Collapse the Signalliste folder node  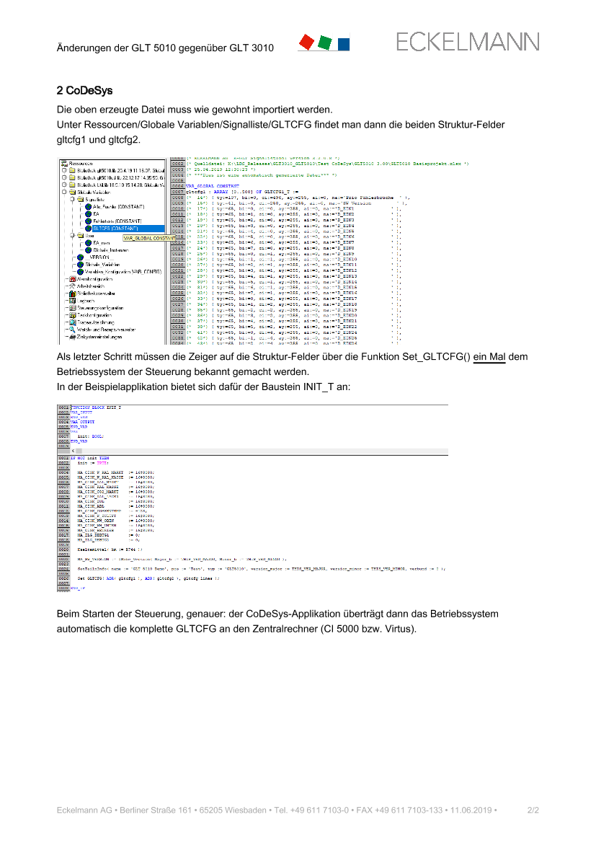(72, 200)
